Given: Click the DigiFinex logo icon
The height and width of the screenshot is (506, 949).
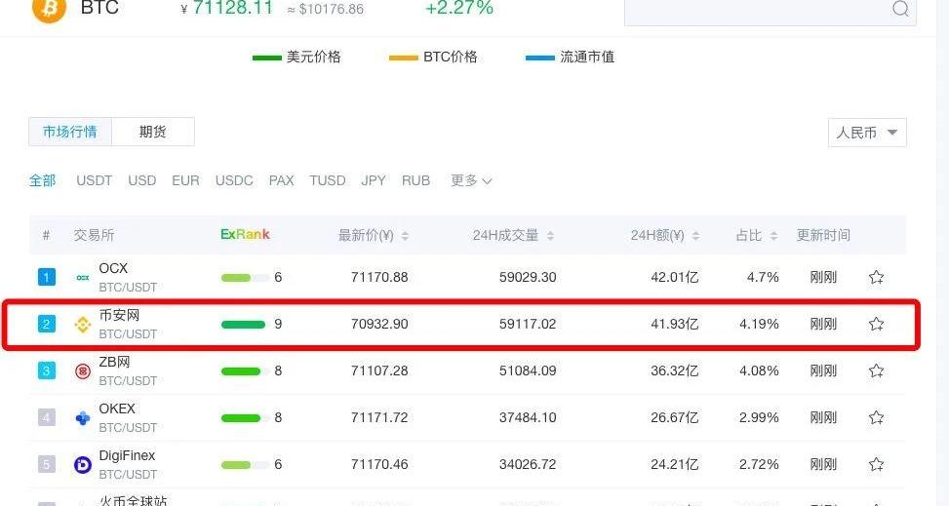Looking at the screenshot, I should click(x=83, y=465).
